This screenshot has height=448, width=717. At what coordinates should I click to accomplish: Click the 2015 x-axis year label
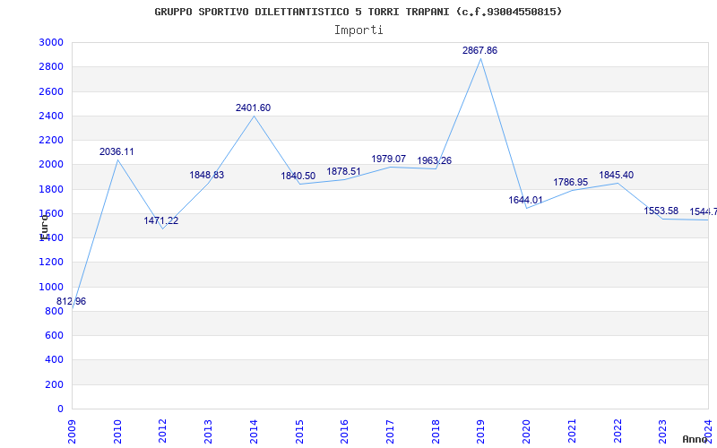(299, 431)
